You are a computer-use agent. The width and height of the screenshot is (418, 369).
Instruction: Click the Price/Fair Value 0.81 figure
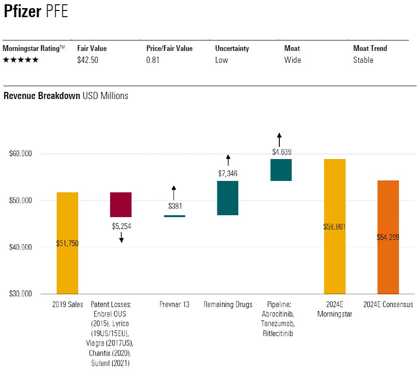point(153,60)
